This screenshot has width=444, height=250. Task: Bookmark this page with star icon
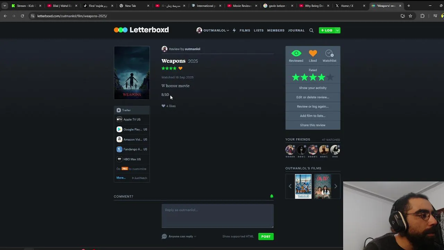coord(410,16)
